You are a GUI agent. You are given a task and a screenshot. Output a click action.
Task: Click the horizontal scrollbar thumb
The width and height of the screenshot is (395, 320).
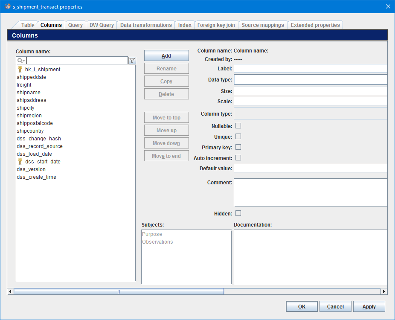coord(119,291)
